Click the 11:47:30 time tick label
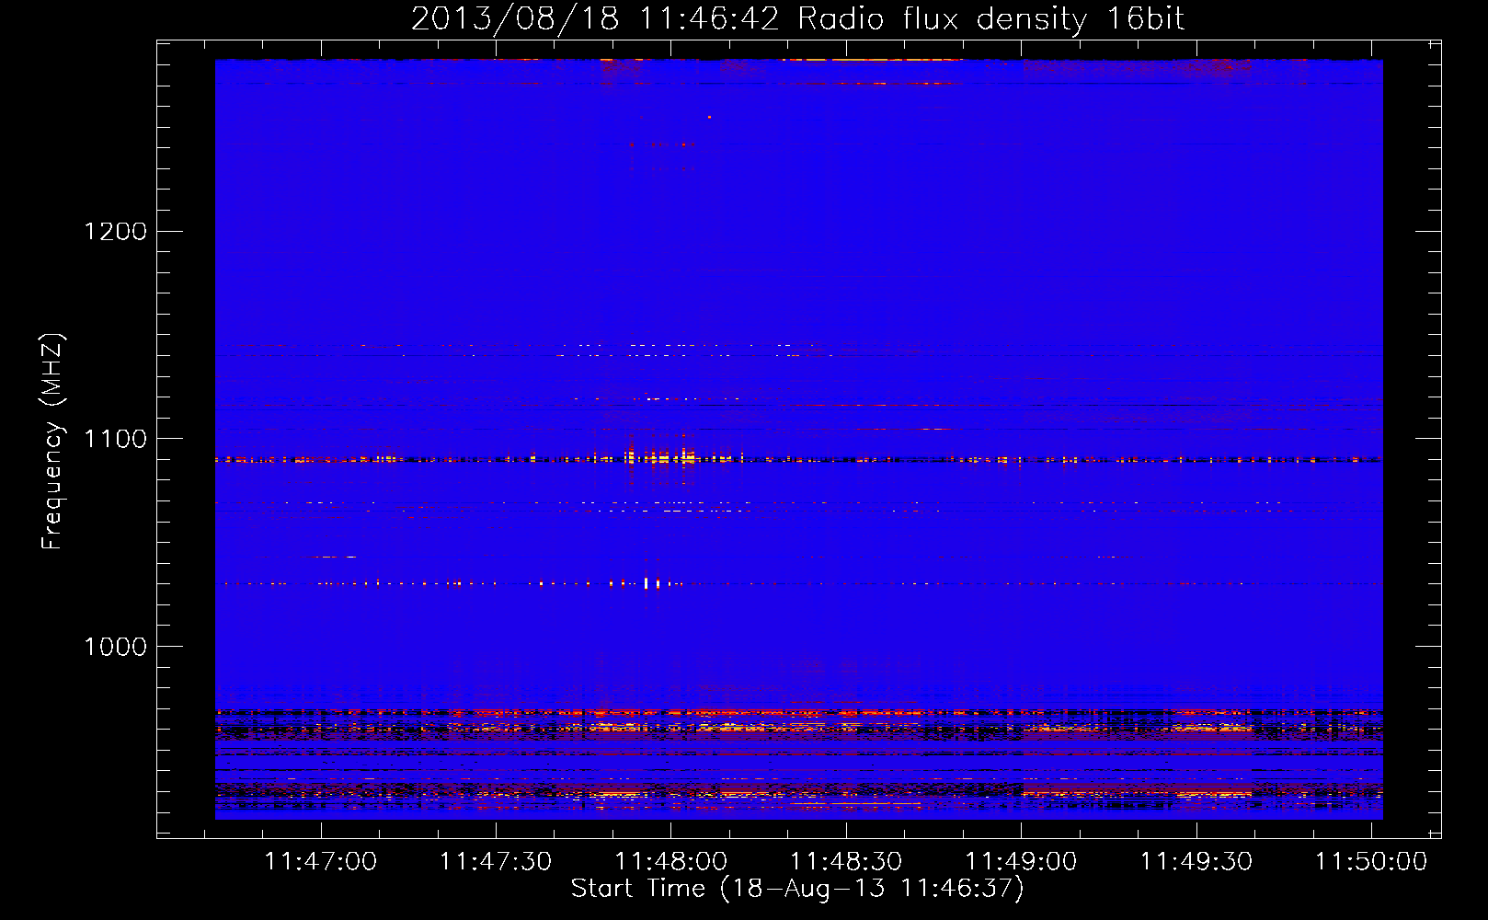 click(496, 862)
